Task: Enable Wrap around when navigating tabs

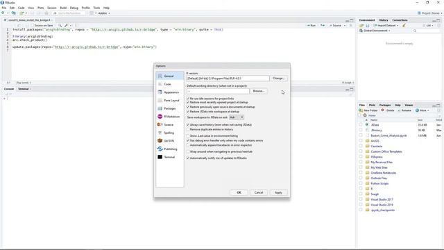Action: pyautogui.click(x=188, y=151)
